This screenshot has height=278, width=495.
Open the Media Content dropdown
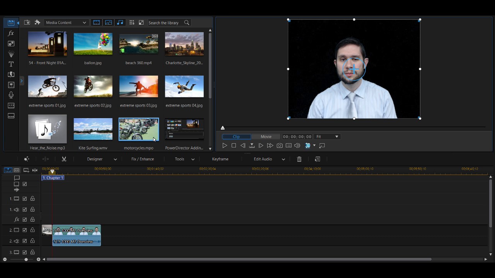tap(66, 22)
